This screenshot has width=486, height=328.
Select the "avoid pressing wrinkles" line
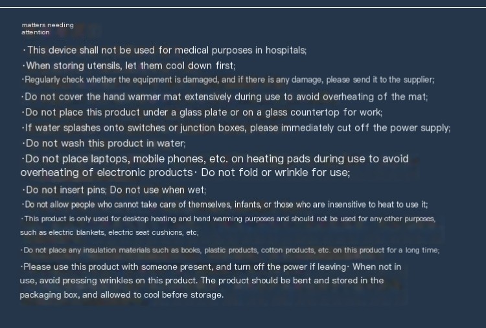[x=202, y=281]
